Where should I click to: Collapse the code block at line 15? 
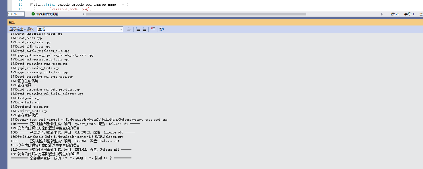[x=31, y=5]
